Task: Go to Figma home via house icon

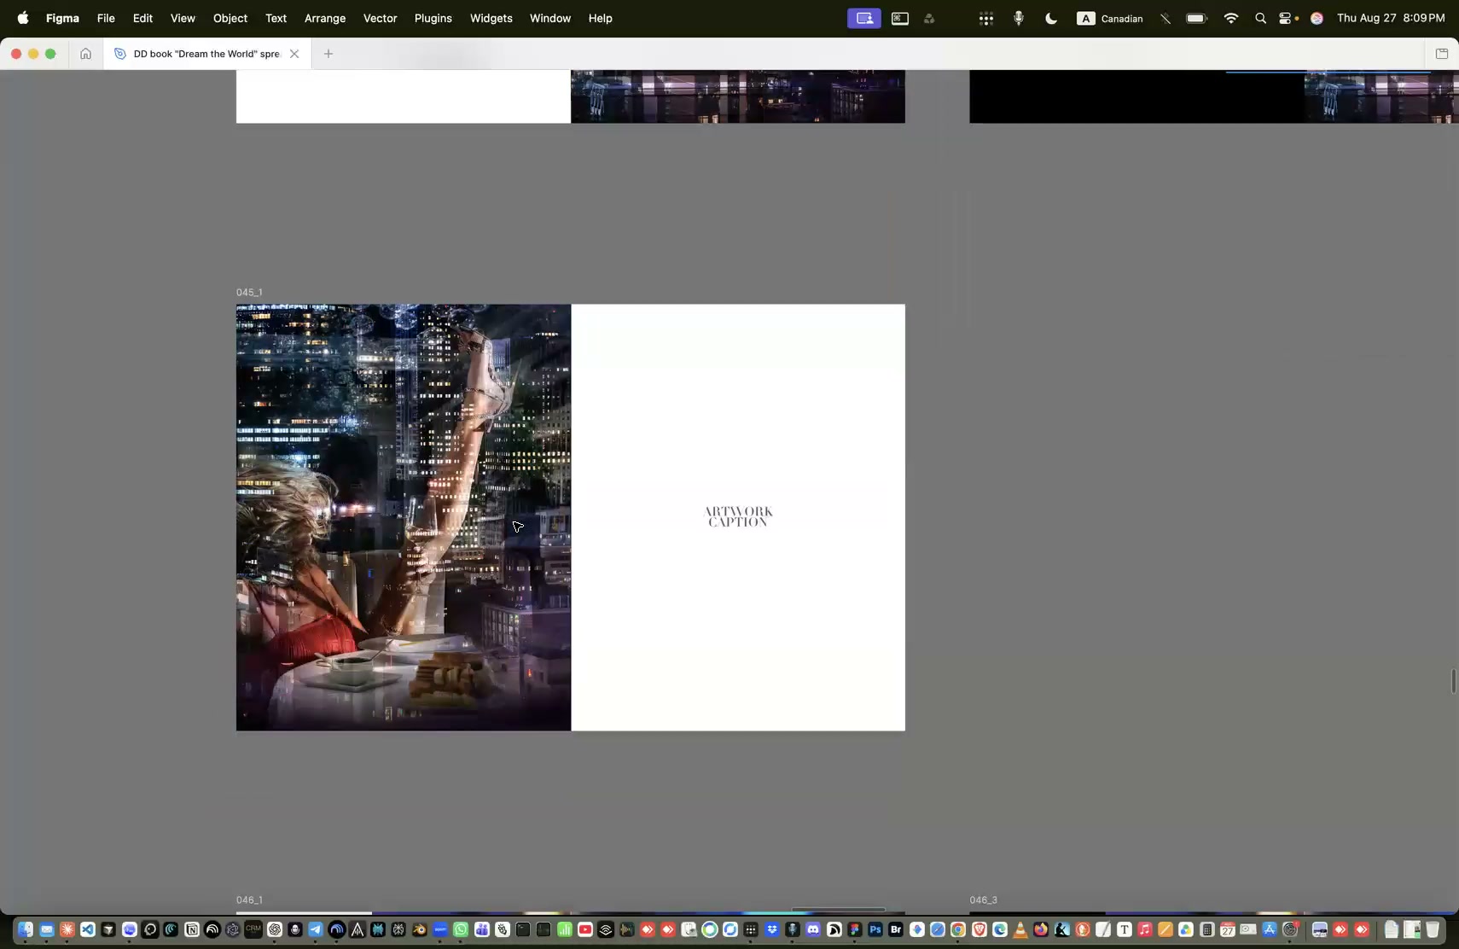Action: point(85,54)
